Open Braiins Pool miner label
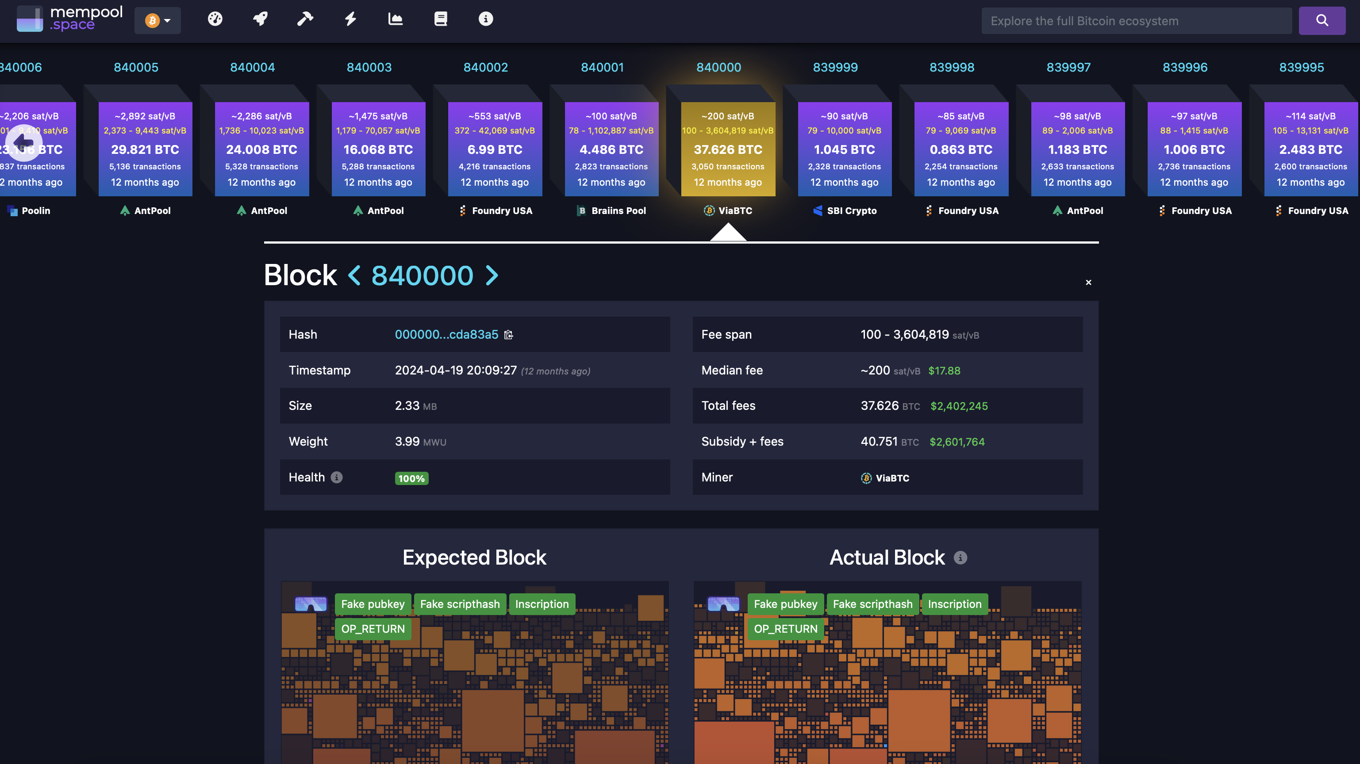Viewport: 1360px width, 764px height. click(x=611, y=210)
